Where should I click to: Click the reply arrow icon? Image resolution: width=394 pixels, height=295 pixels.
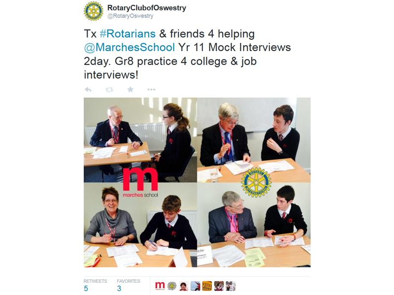[x=88, y=89]
